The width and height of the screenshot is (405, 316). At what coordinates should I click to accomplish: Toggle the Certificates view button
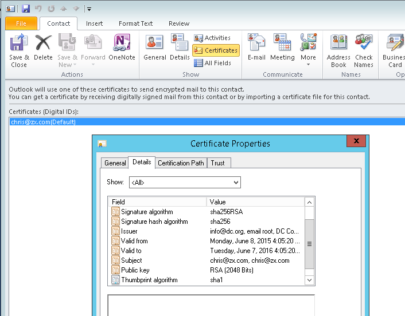[216, 50]
